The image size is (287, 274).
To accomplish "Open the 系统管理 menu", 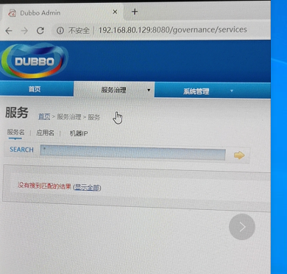I will pos(196,91).
